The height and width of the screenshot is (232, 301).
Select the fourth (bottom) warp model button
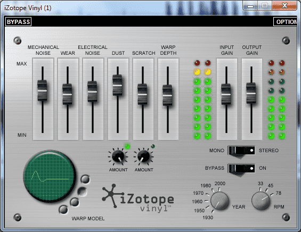tap(63, 209)
